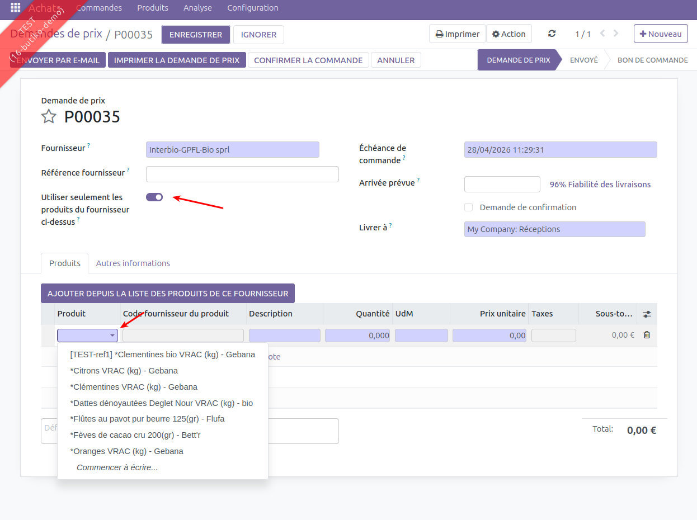The width and height of the screenshot is (697, 520).
Task: Click the refresh record icon
Action: point(552,34)
